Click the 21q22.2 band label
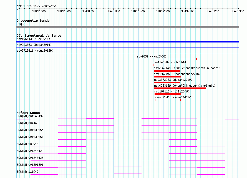The width and height of the screenshot is (247, 178). 22,24
